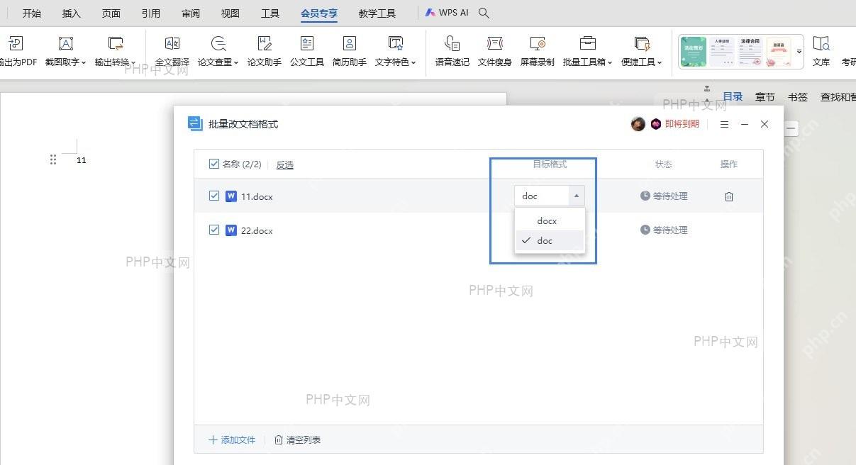Select the 法律合同 template thumbnail
856x465 pixels.
point(751,52)
